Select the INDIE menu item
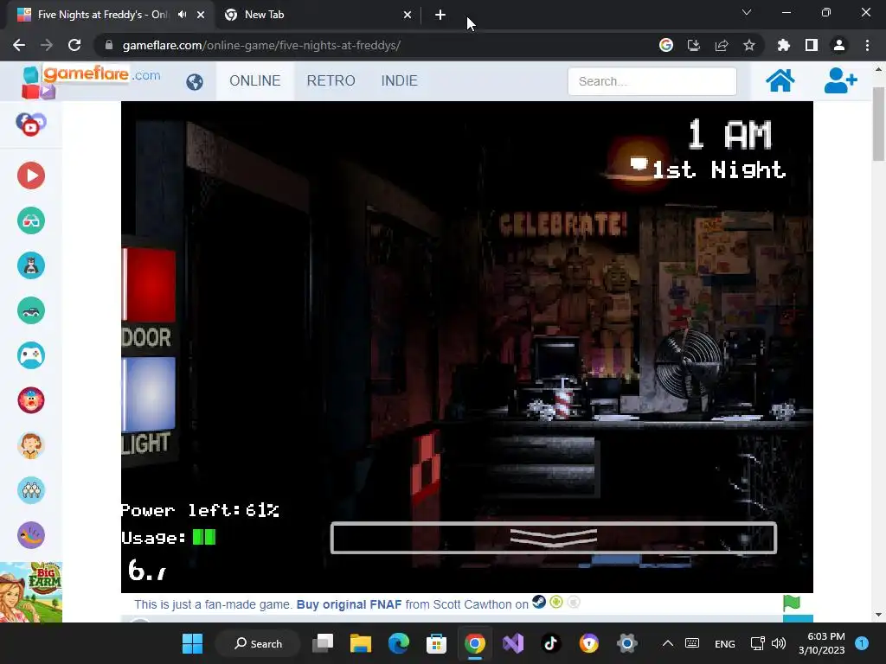 [x=400, y=80]
